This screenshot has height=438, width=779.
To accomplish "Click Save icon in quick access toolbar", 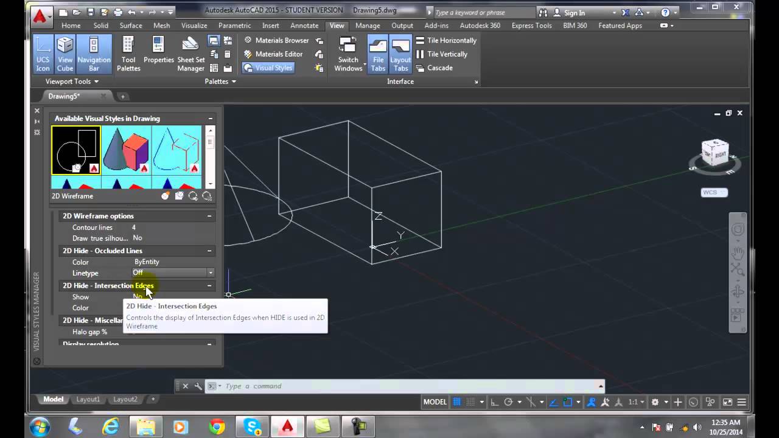I will (90, 12).
